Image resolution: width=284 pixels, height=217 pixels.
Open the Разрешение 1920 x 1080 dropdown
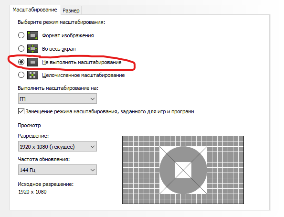point(57,146)
